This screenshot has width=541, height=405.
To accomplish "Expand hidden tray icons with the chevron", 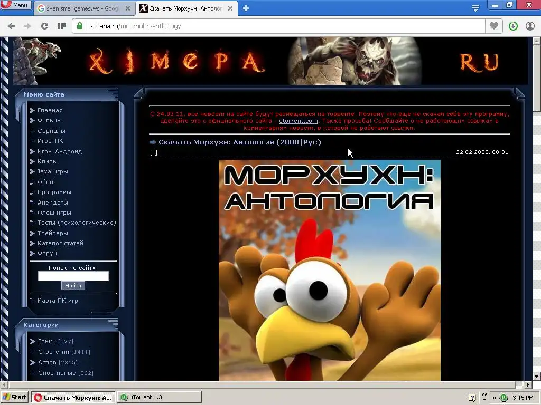I will (495, 398).
